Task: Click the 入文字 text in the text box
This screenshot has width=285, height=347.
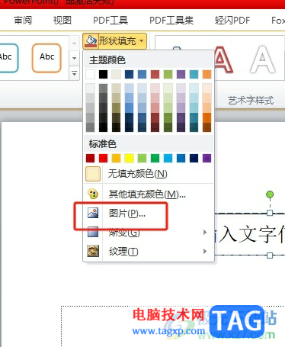Action: click(248, 234)
